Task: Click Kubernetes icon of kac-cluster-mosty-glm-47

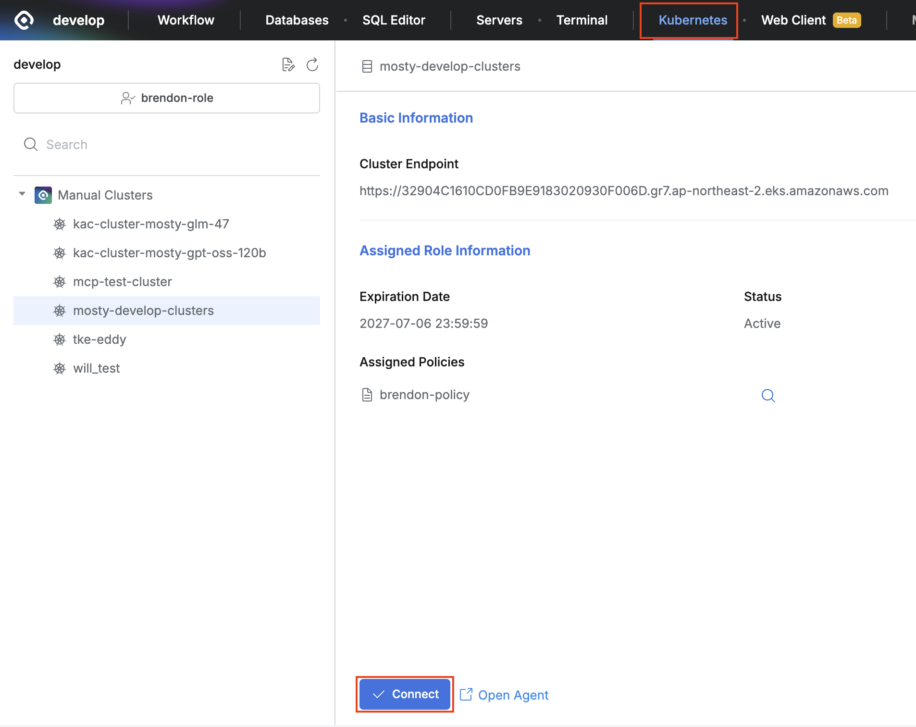Action: pos(60,224)
